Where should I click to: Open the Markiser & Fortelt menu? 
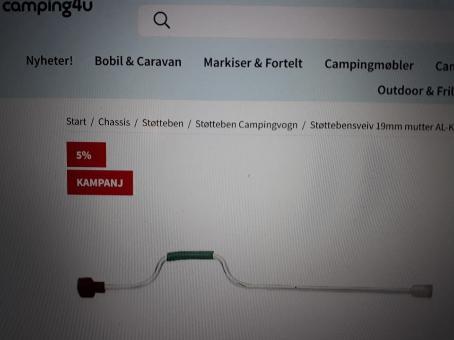pos(253,63)
